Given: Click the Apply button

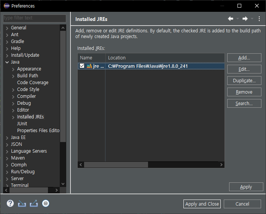Looking at the screenshot, I should pos(246,187).
